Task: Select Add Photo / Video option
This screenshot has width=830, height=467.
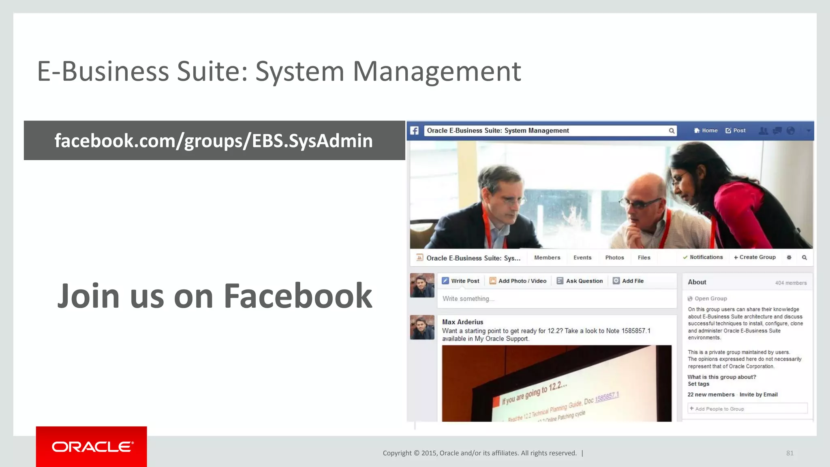Action: tap(518, 281)
